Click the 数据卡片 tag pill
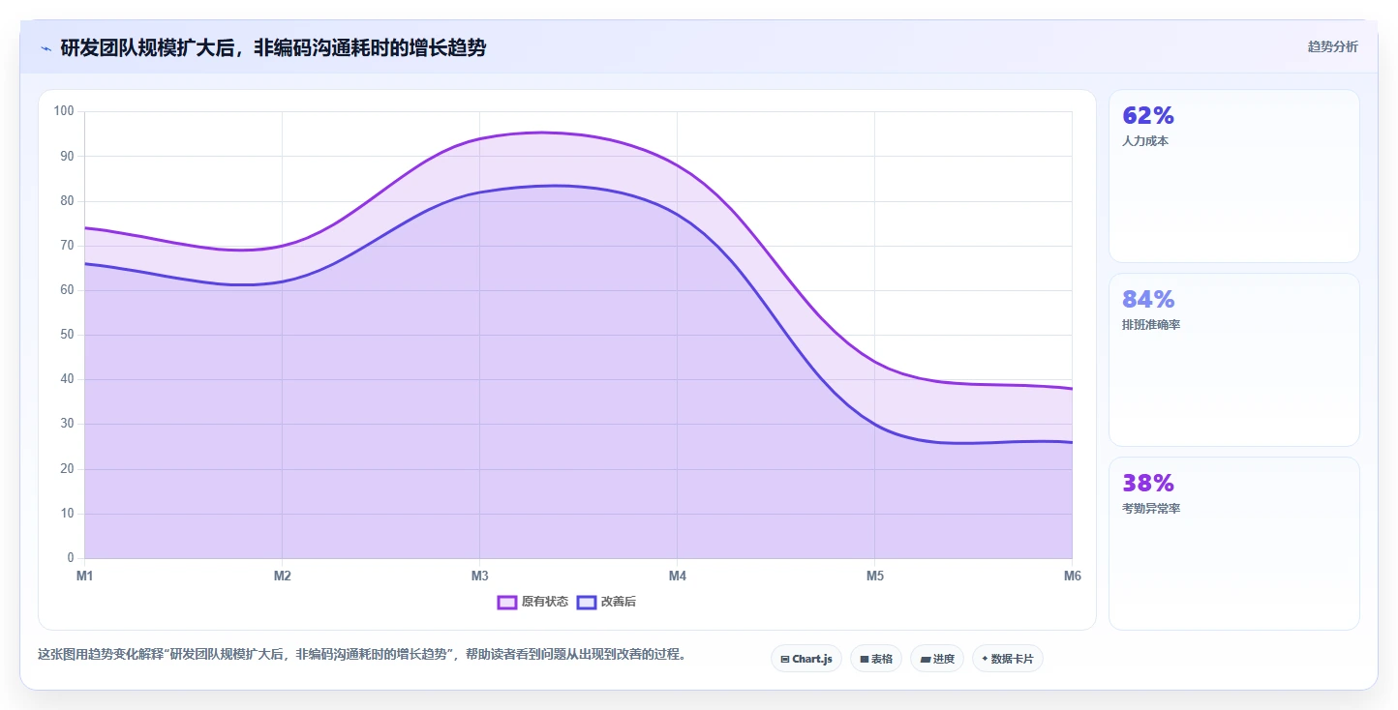This screenshot has height=710, width=1398. pyautogui.click(x=1008, y=659)
